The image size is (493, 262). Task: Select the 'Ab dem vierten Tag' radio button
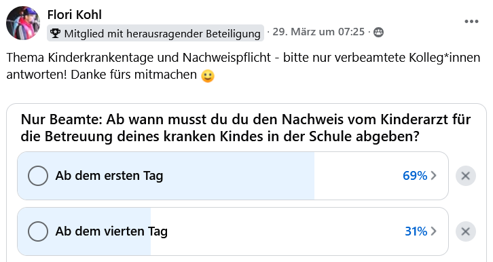tap(38, 231)
